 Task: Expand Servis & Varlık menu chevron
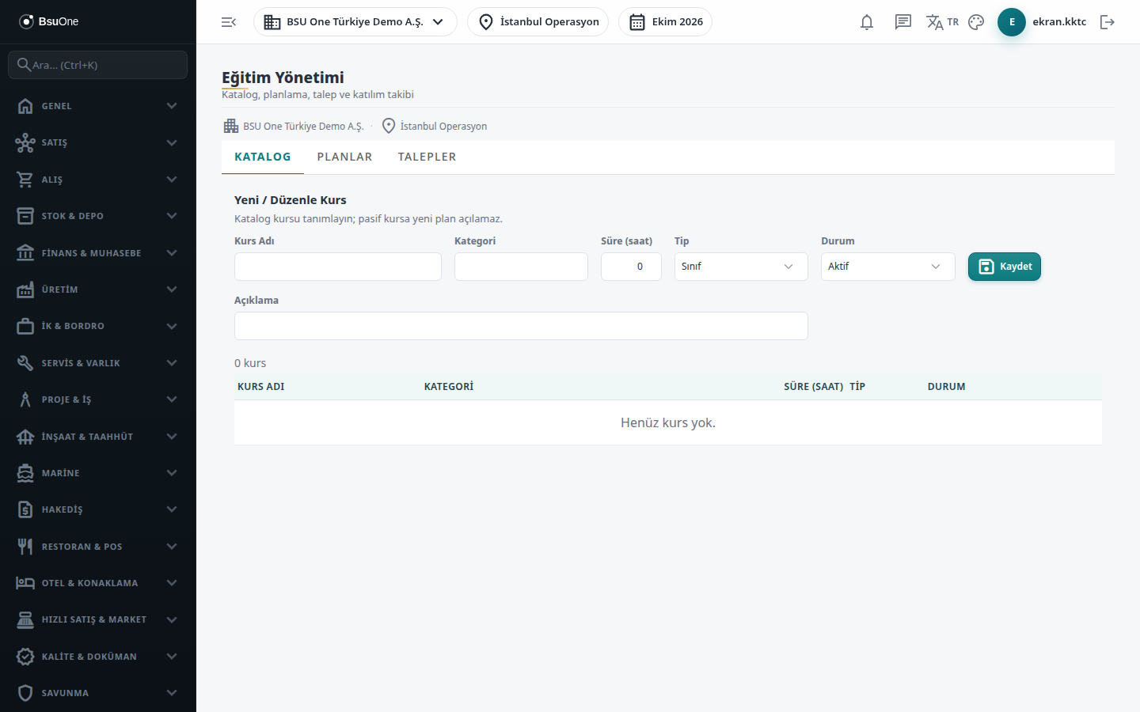[172, 363]
